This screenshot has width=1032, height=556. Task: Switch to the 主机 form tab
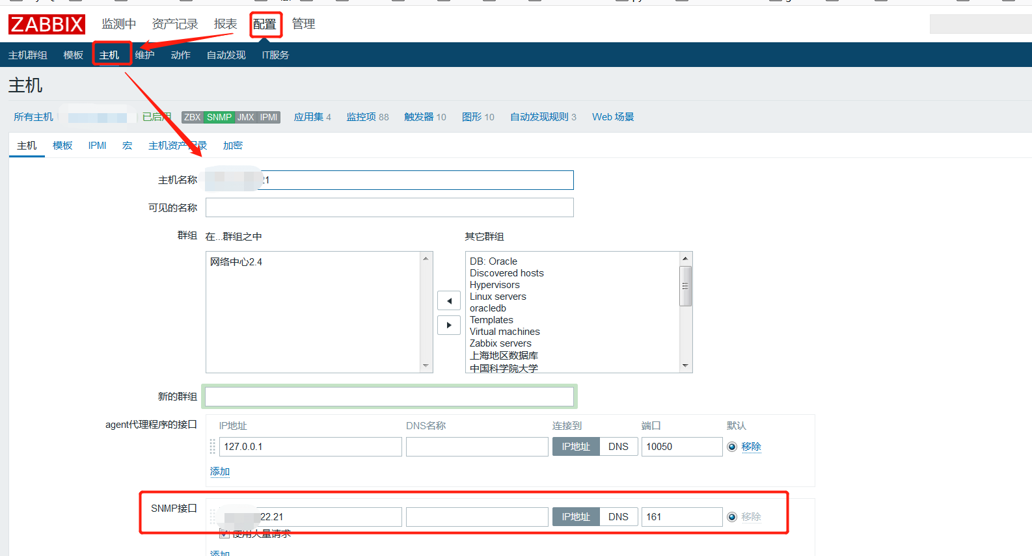[x=27, y=146]
